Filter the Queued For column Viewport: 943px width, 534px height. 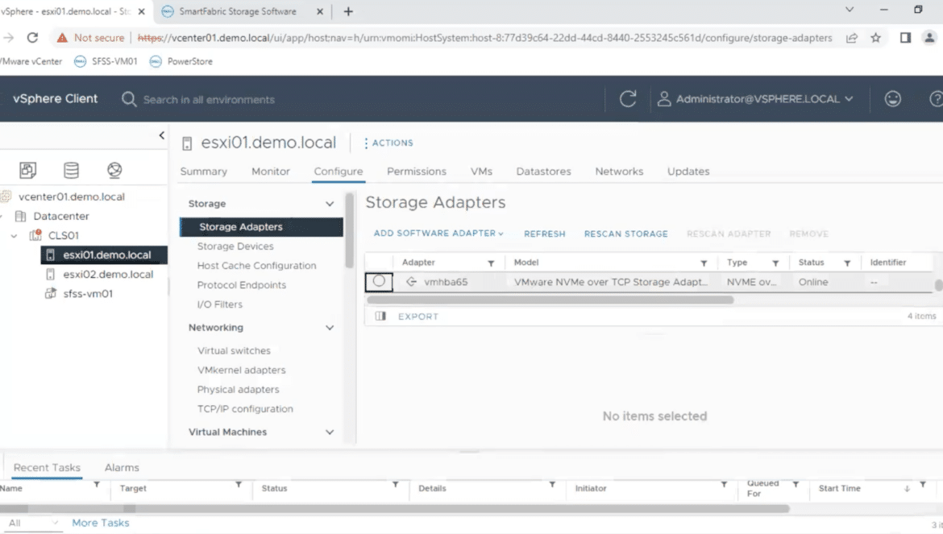(x=796, y=485)
